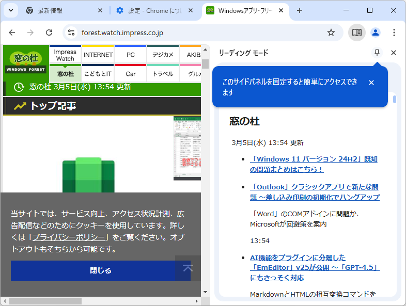The height and width of the screenshot is (306, 406).
Task: Open the INTERNET nav item
Action: (x=98, y=54)
